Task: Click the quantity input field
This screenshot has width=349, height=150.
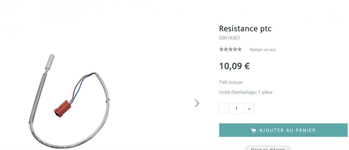Action: (x=236, y=109)
